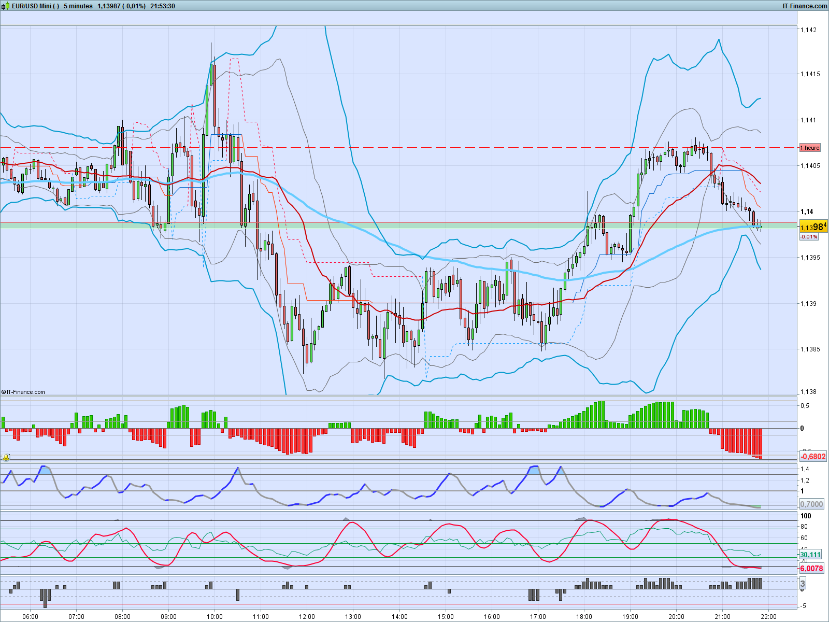
Task: Click the © IT-Finance.com copyright link
Action: (24, 392)
